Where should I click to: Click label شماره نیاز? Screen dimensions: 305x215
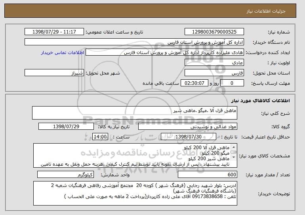point(279,32)
